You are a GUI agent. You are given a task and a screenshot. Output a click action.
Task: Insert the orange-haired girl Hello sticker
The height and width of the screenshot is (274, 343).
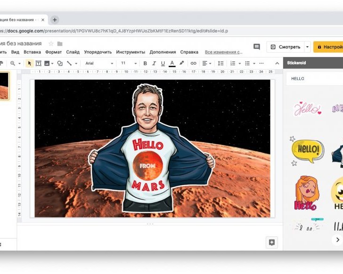[x=306, y=193]
